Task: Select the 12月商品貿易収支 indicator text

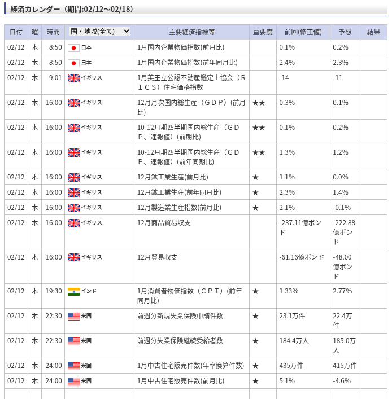Action: [164, 223]
